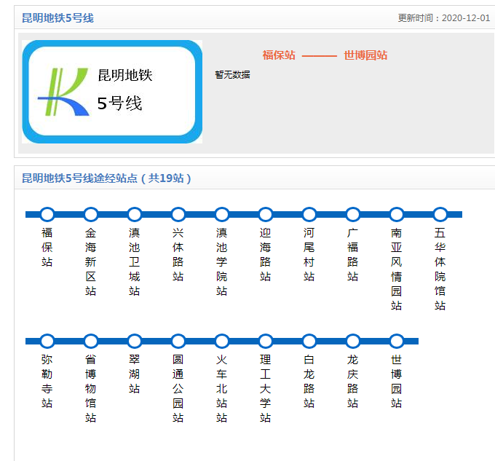This screenshot has height=461, width=495.
Task: Open the 世博园站 terminus link in header
Action: [x=365, y=55]
